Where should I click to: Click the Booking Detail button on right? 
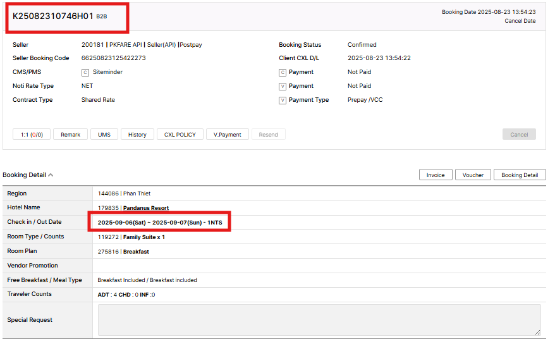pyautogui.click(x=520, y=175)
